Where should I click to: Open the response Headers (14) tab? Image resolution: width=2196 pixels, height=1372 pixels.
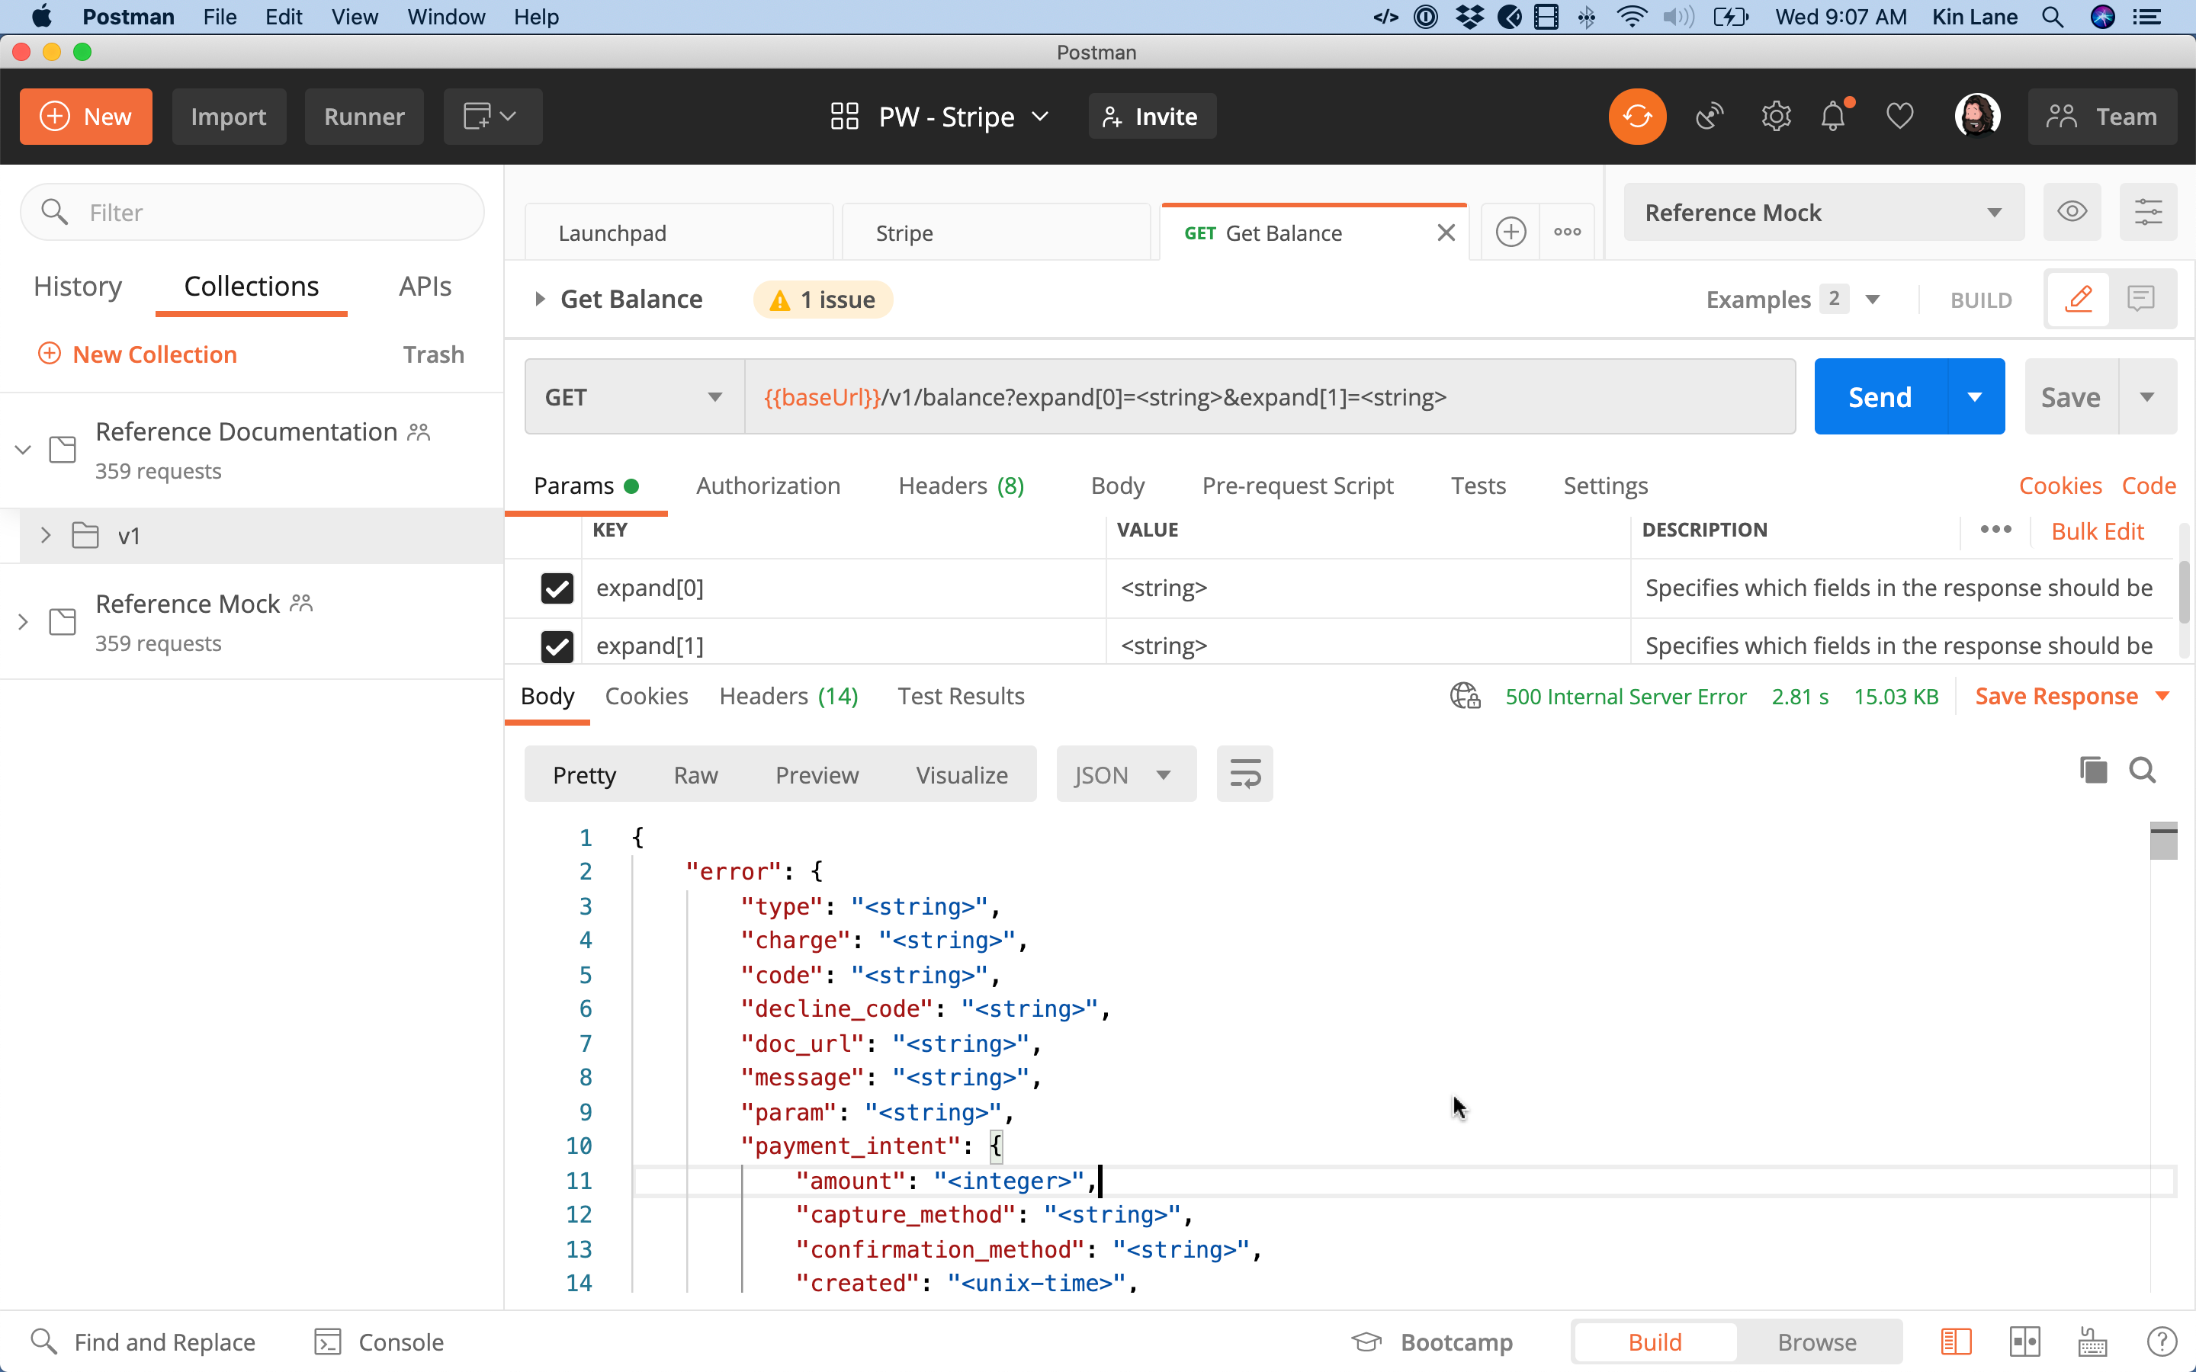tap(788, 696)
